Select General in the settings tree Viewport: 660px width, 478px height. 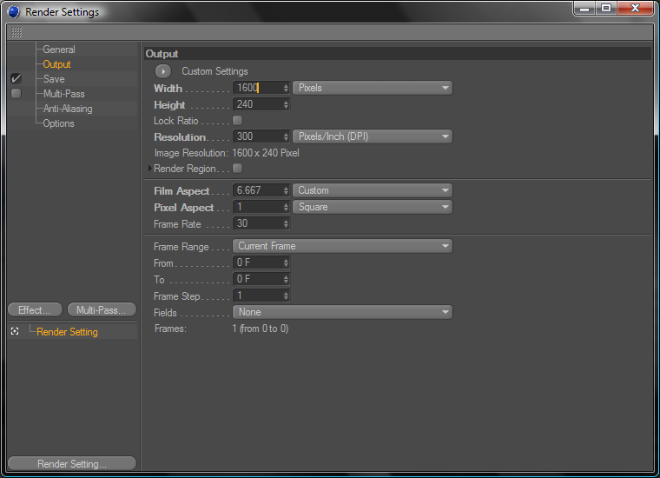tap(59, 50)
